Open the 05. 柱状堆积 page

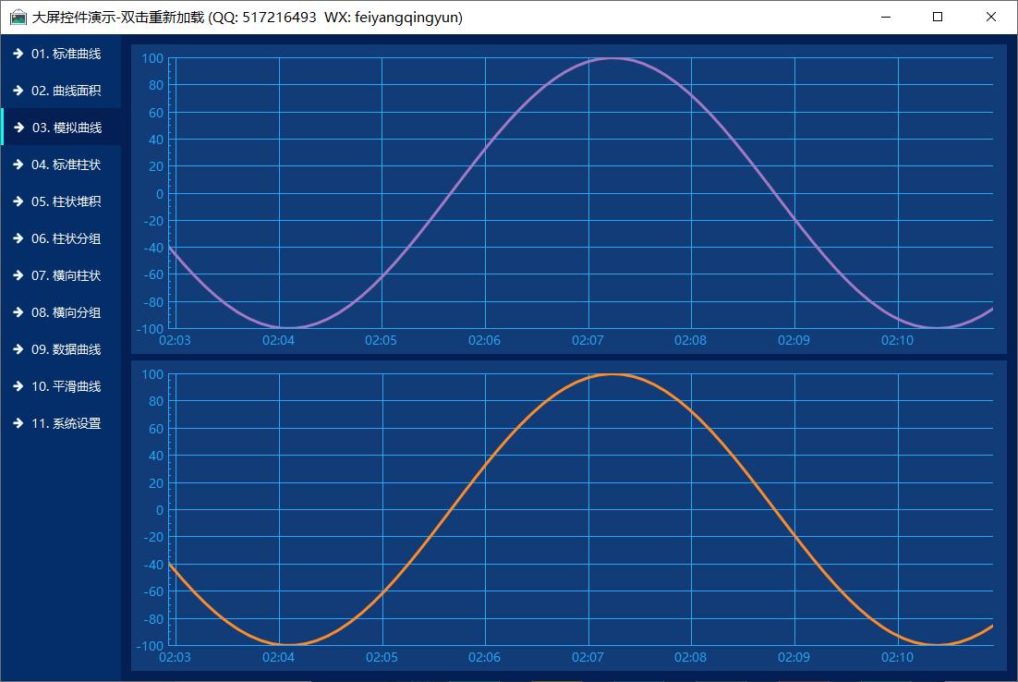coord(66,201)
